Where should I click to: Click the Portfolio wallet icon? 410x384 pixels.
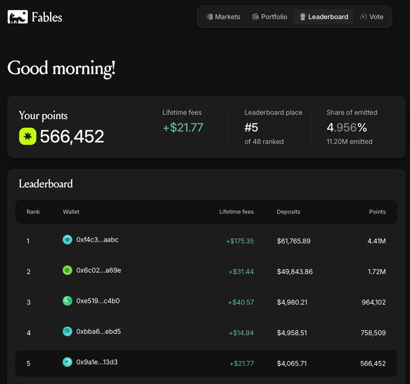click(x=255, y=17)
